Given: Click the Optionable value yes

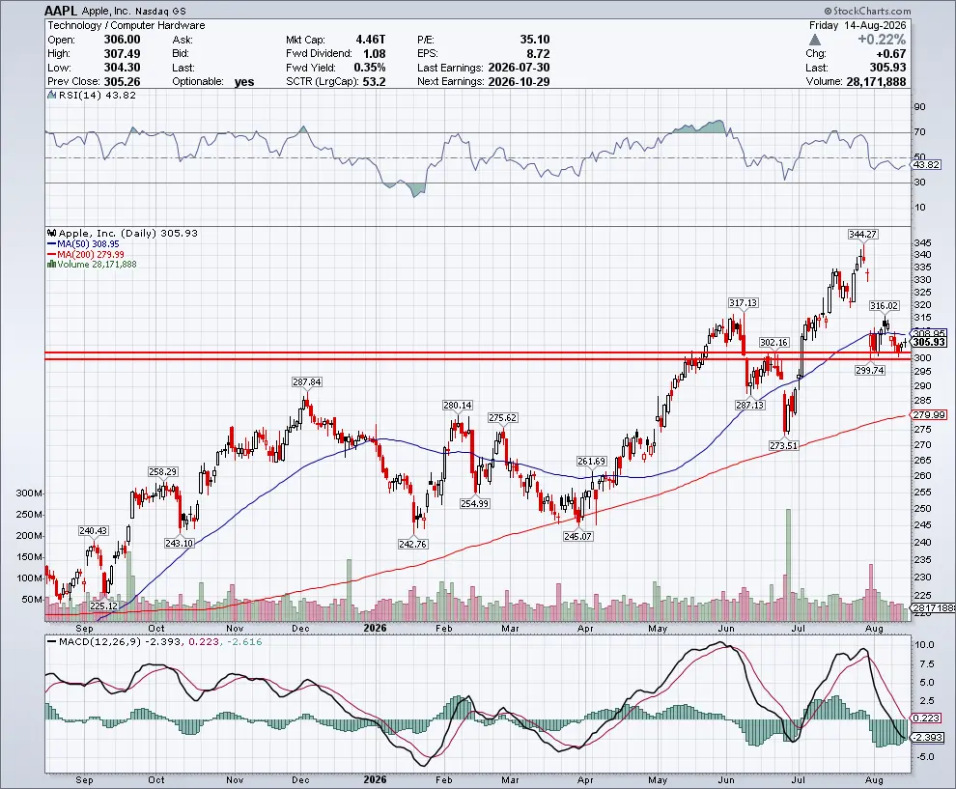Looking at the screenshot, I should point(244,82).
